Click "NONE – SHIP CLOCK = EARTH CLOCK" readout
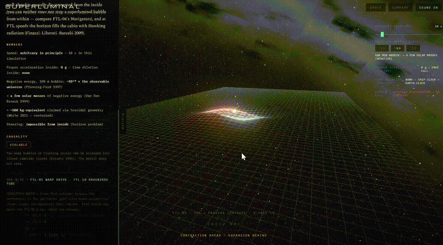The image size is (443, 245). 422,82
